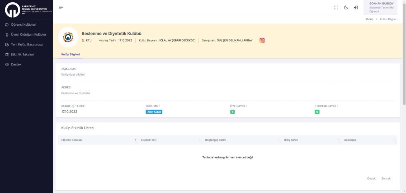Image resolution: width=406 pixels, height=193 pixels.
Task: Select Yeni Kulüp Başvurusu in the sidebar
Action: tap(27, 44)
